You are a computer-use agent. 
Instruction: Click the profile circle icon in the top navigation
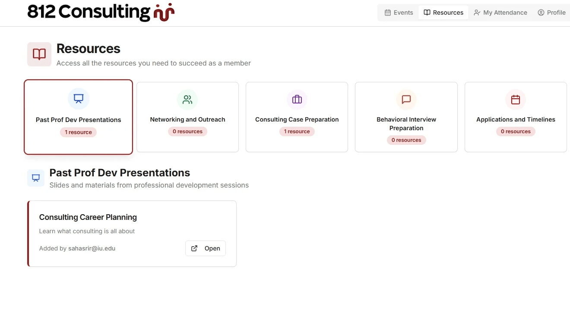[541, 13]
